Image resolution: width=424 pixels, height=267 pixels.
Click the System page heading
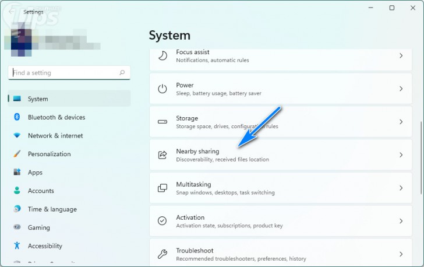tap(169, 36)
